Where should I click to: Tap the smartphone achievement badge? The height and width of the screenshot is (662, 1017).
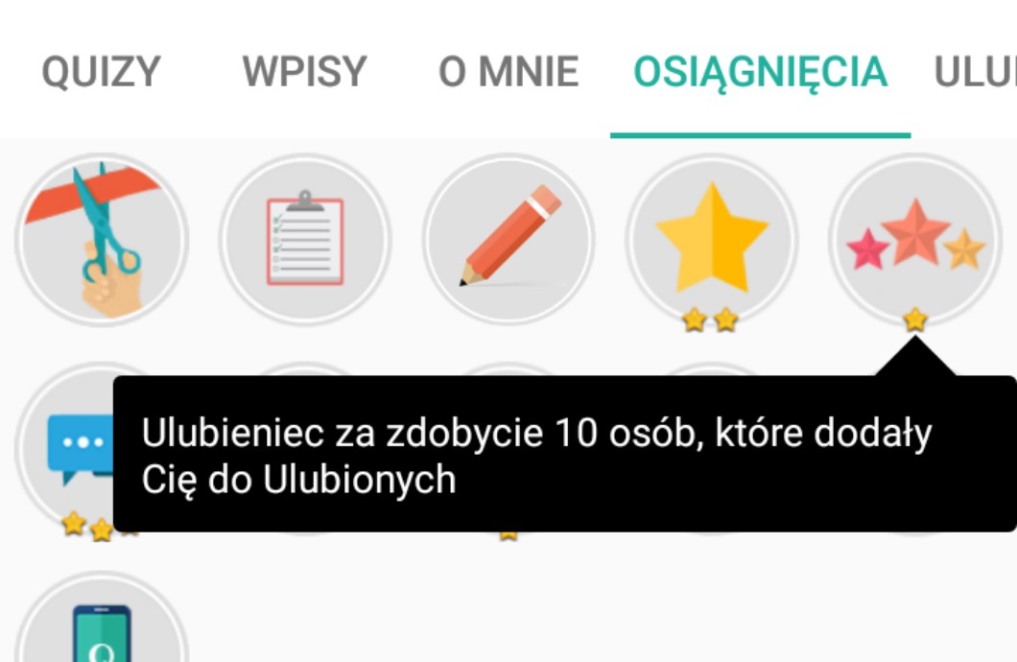[x=102, y=617]
